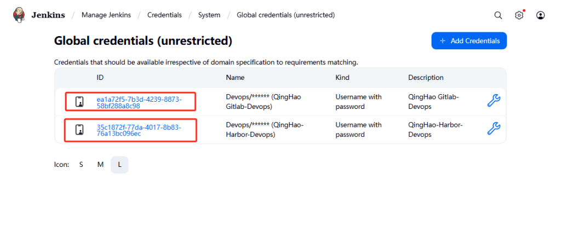Set icon size to M
The height and width of the screenshot is (232, 561).
point(100,164)
